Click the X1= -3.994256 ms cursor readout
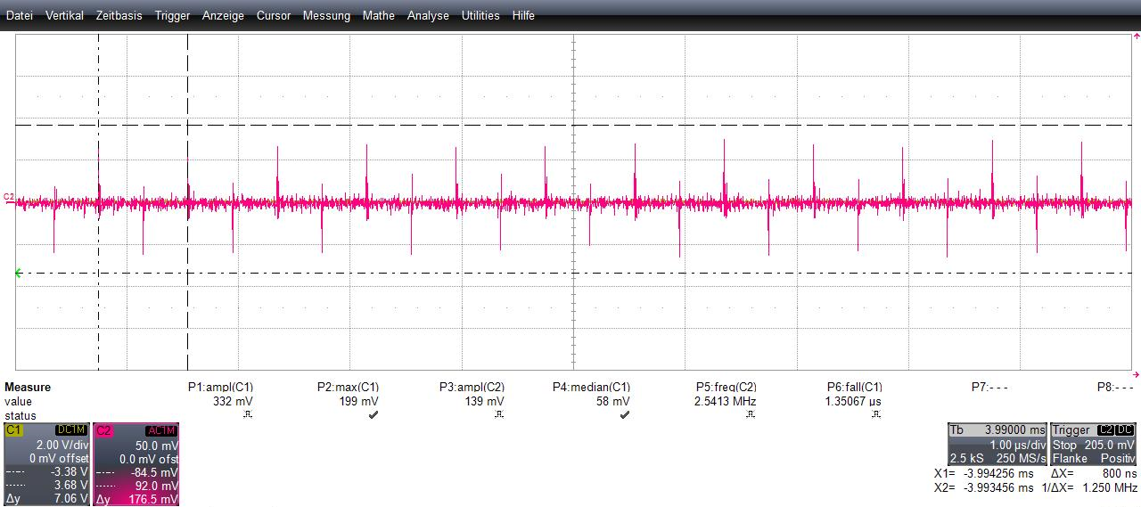Image resolution: width=1141 pixels, height=507 pixels. [x=983, y=475]
